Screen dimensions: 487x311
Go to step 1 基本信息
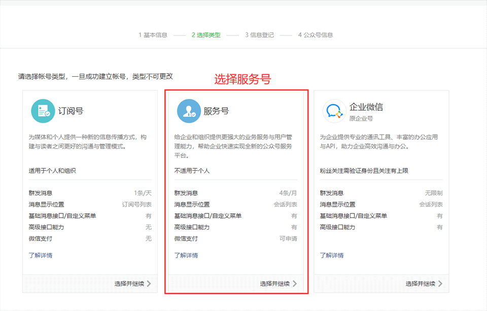(x=153, y=35)
